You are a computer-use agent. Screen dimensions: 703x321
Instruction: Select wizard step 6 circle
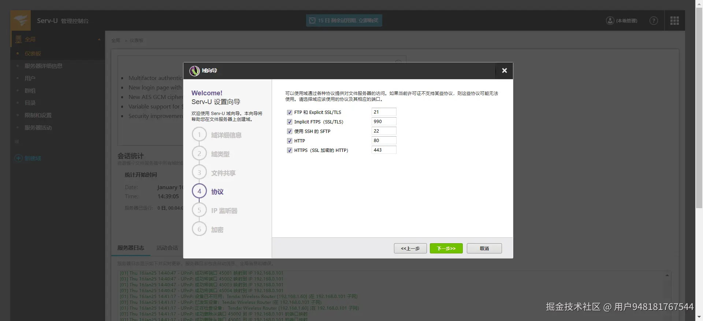pyautogui.click(x=199, y=229)
